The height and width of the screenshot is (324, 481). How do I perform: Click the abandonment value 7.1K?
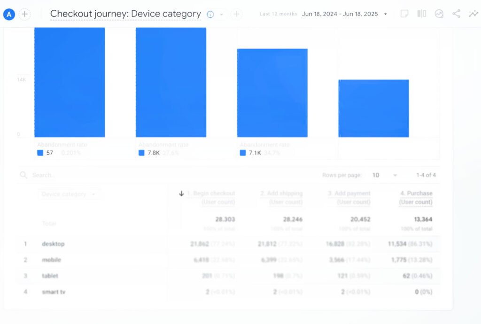(255, 153)
